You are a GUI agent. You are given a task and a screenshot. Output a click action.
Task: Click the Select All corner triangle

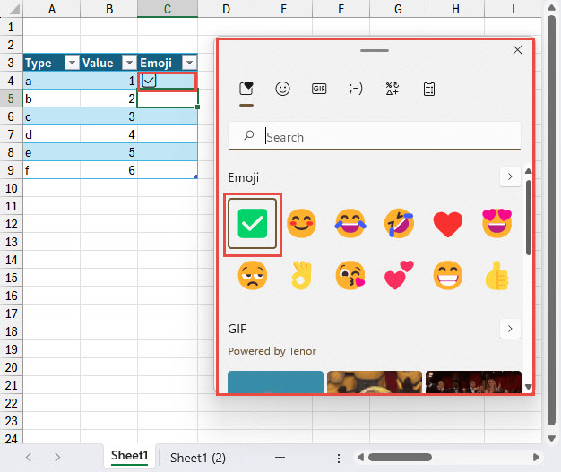pos(14,9)
